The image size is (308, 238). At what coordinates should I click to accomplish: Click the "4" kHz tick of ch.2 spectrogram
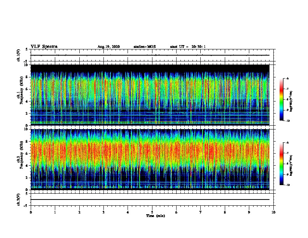27,166
